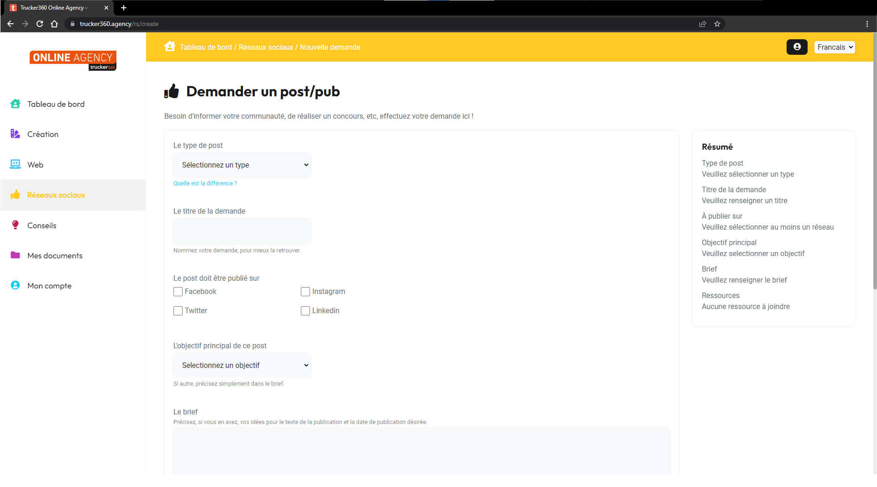This screenshot has width=877, height=487.
Task: Click the 'Réseaux sociaux' breadcrumb link
Action: point(266,47)
